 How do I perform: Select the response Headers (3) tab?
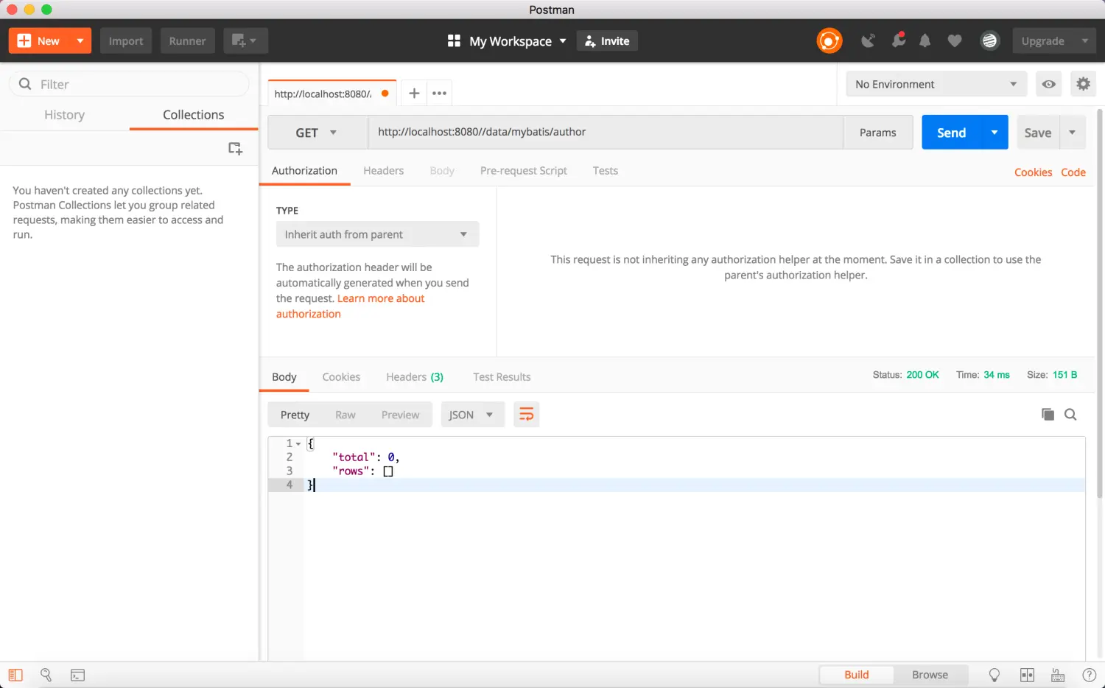pyautogui.click(x=415, y=377)
